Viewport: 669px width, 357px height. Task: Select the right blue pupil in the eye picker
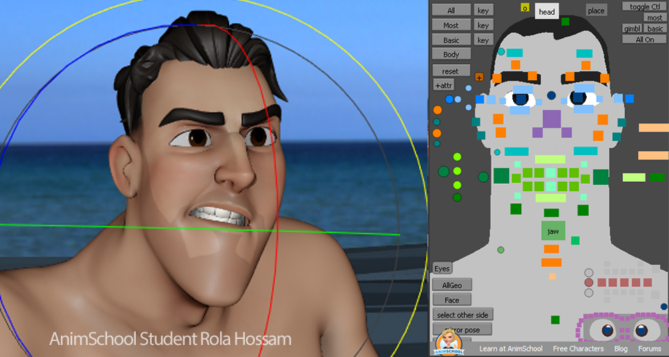coord(642,330)
